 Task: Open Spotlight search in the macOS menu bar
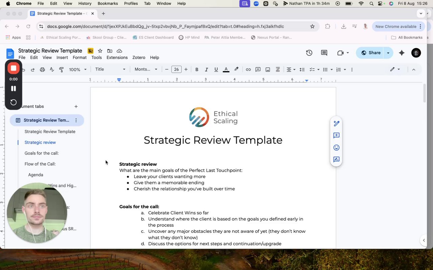tap(371, 3)
